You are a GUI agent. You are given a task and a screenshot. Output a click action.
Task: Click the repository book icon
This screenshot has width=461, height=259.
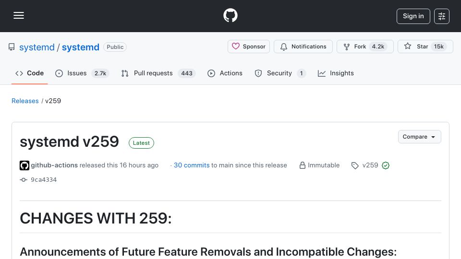pyautogui.click(x=12, y=47)
